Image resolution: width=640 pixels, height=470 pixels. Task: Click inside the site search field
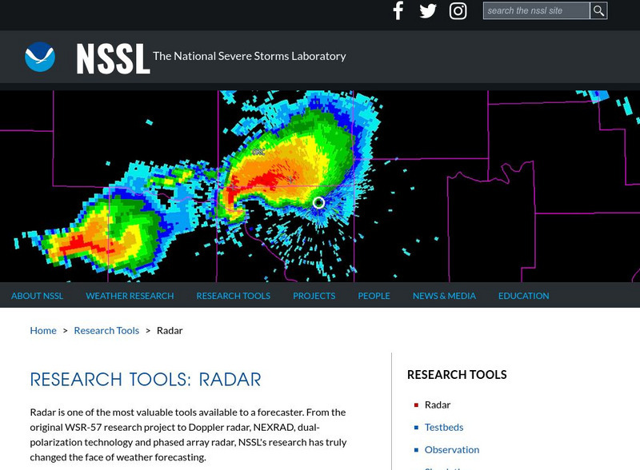534,10
